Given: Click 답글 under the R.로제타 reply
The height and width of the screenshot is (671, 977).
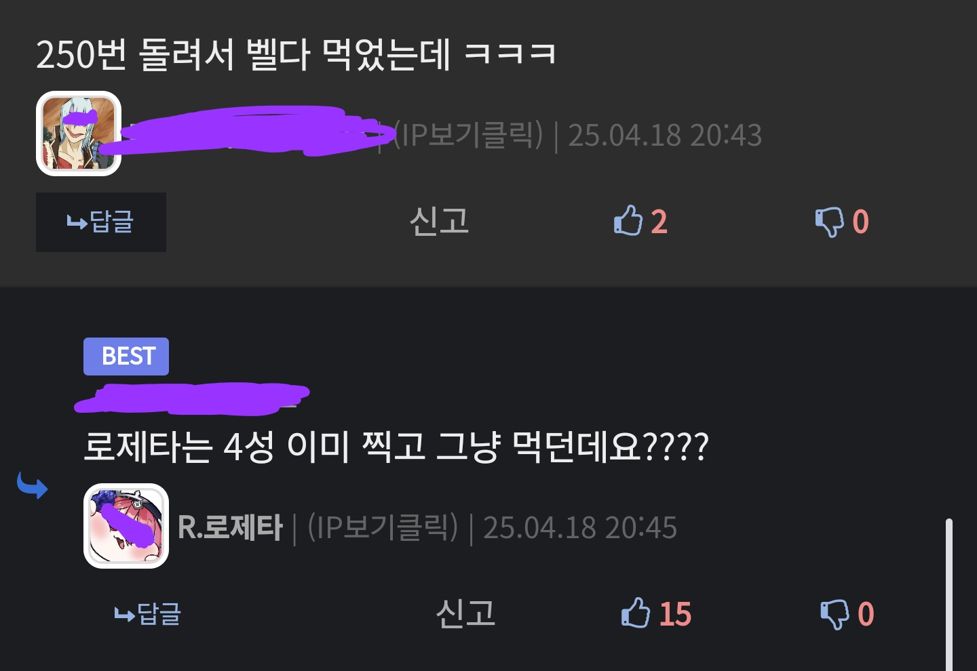Looking at the screenshot, I should pos(148,614).
